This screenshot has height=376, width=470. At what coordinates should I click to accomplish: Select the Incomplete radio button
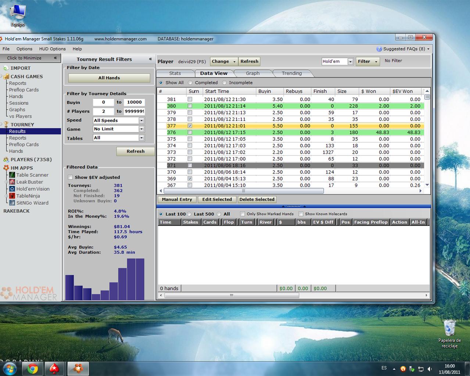224,83
